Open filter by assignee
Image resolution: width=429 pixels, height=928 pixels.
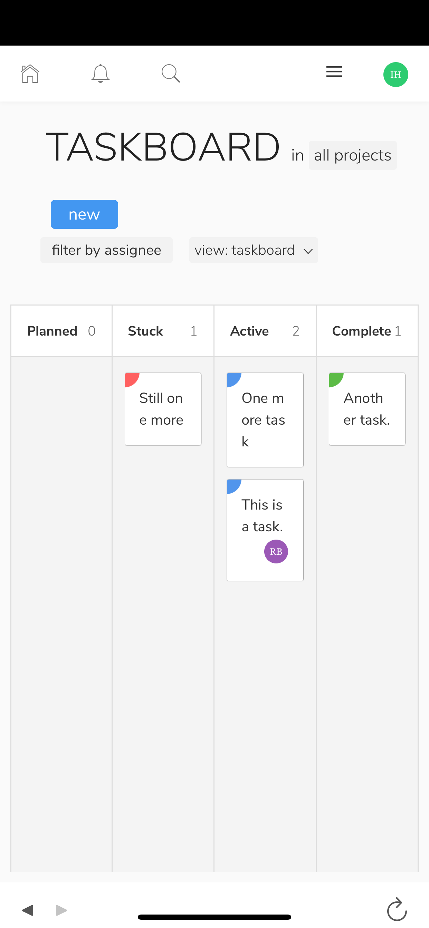[x=106, y=250]
